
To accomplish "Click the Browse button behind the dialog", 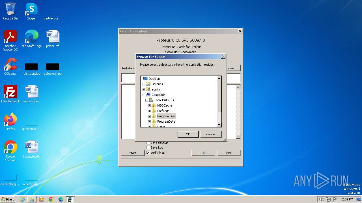I will coord(234,68).
